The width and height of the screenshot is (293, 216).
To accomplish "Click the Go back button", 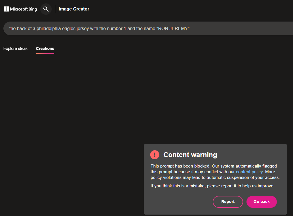I will coord(262,202).
